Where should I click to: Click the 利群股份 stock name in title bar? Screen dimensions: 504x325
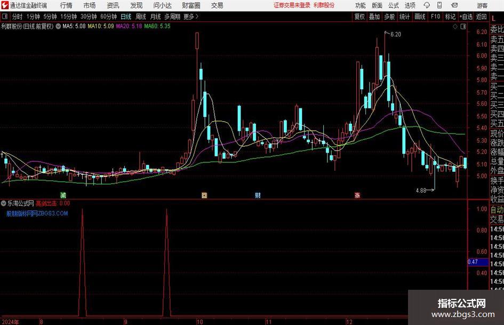324,5
